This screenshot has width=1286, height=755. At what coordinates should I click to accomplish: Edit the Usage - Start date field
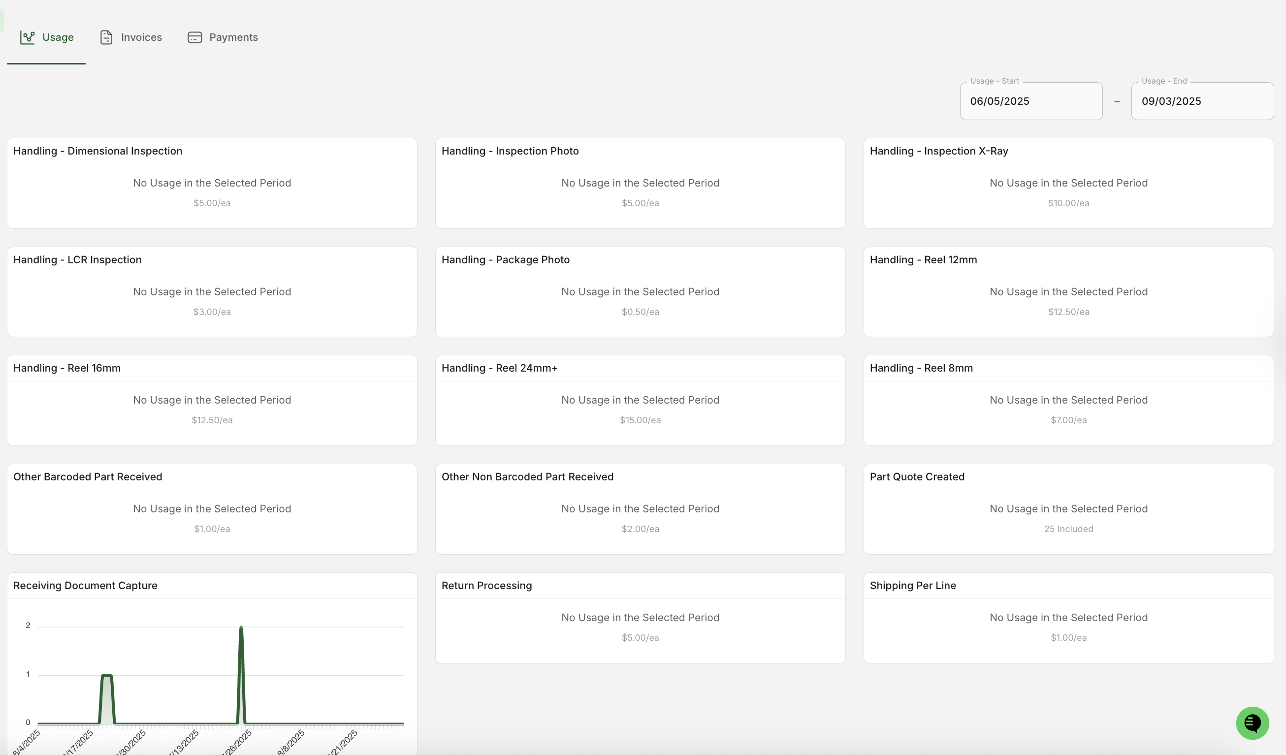1031,101
